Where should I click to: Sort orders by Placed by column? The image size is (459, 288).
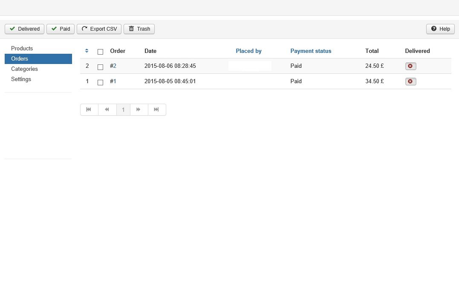click(248, 51)
